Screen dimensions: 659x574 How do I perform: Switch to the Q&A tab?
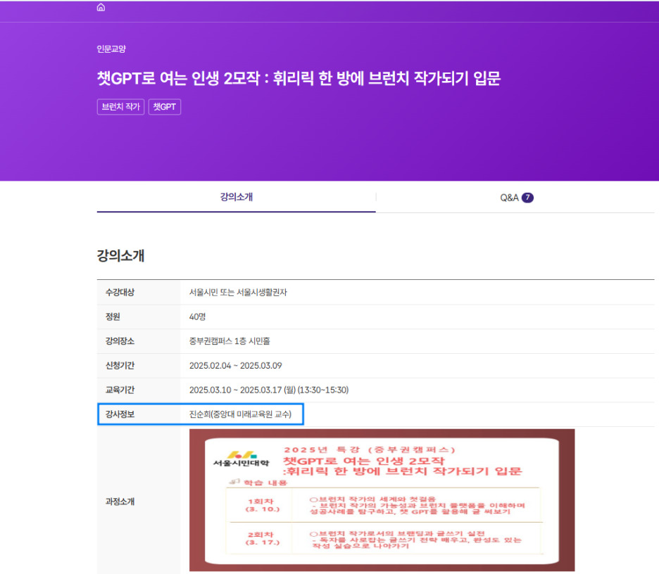[516, 198]
